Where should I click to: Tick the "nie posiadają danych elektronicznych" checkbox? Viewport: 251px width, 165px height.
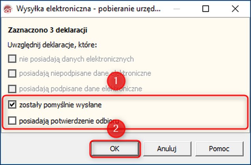pyautogui.click(x=12, y=59)
